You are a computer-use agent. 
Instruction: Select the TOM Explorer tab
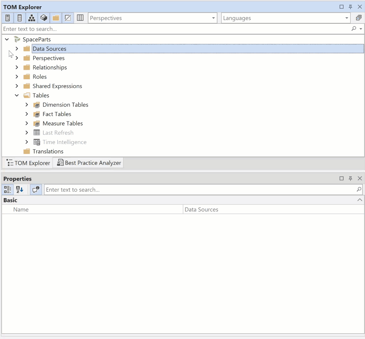tap(28, 163)
